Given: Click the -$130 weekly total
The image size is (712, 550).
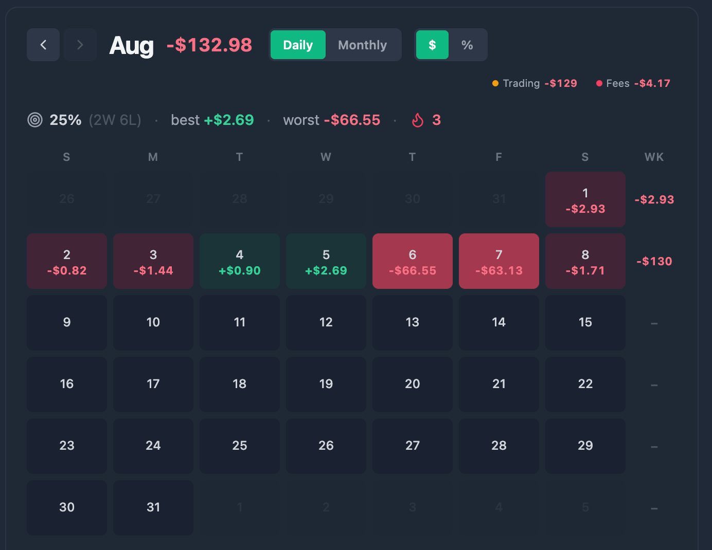Looking at the screenshot, I should [x=654, y=261].
